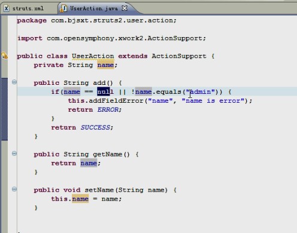297x233 pixels.
Task: Click the addFieldError method call
Action: [116, 101]
